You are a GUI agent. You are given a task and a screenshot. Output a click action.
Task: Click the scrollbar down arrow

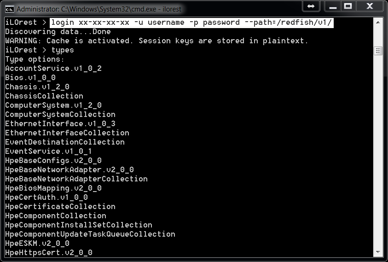378,252
